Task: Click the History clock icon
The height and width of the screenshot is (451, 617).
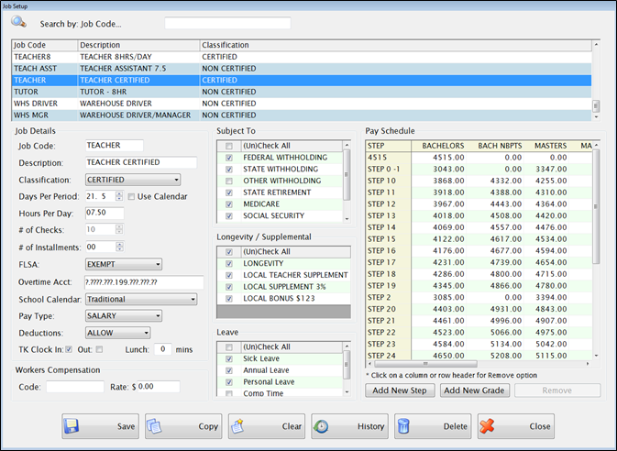Action: (x=321, y=426)
